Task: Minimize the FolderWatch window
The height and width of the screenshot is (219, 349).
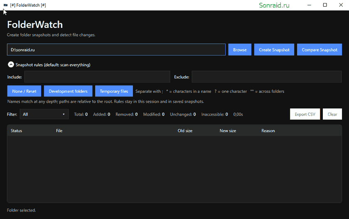Action: [x=309, y=5]
